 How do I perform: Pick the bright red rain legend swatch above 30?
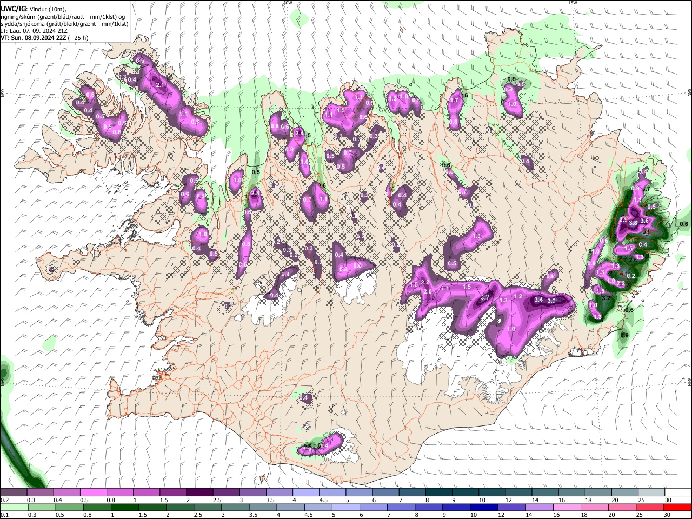click(677, 507)
